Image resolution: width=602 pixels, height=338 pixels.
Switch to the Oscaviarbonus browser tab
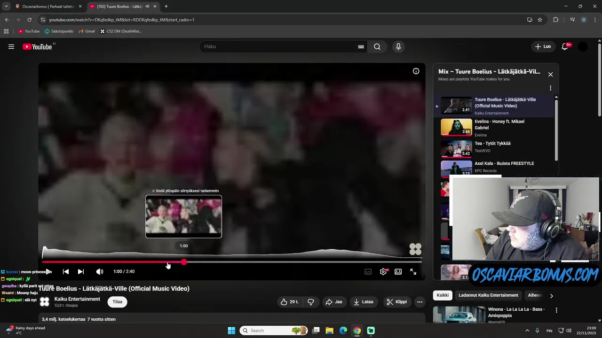48,6
